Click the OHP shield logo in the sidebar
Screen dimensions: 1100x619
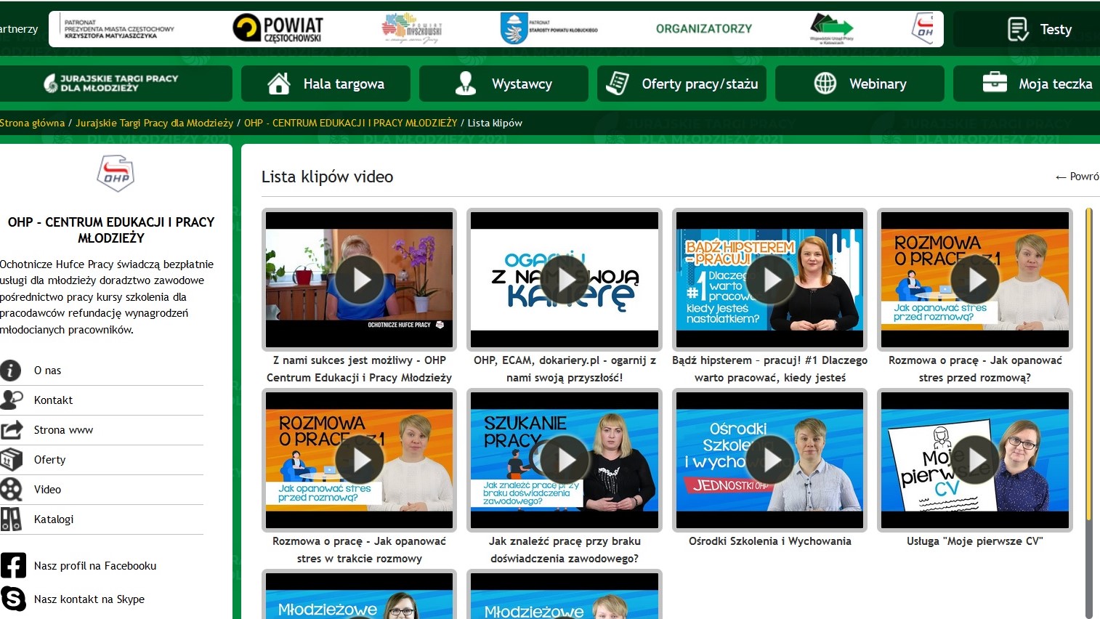pyautogui.click(x=116, y=173)
